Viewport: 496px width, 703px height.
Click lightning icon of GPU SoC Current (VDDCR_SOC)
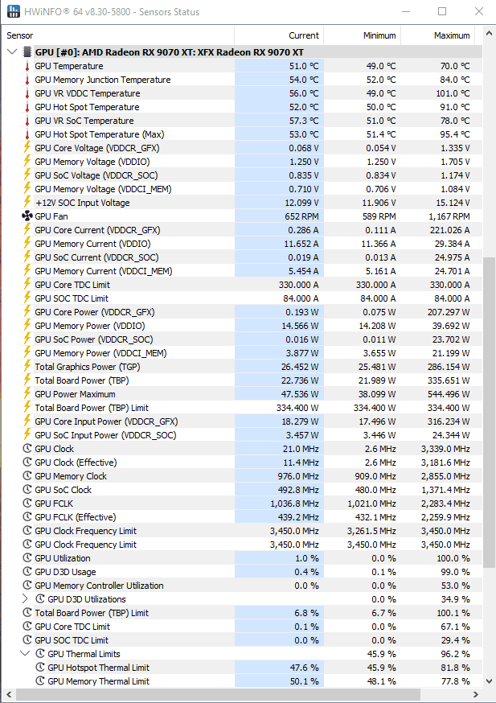click(x=27, y=257)
